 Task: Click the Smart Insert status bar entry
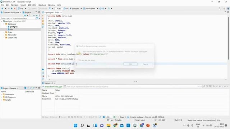140,120
